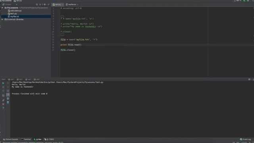The height and width of the screenshot is (143, 254).
Task: Open the TODO tool window
Action: click(49, 139)
